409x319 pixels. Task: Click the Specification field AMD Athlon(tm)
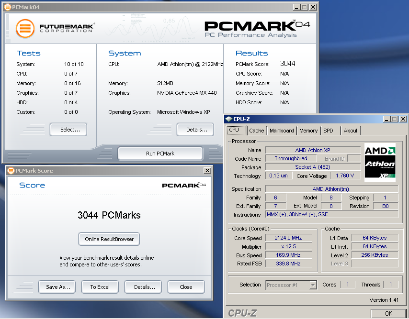click(x=332, y=189)
